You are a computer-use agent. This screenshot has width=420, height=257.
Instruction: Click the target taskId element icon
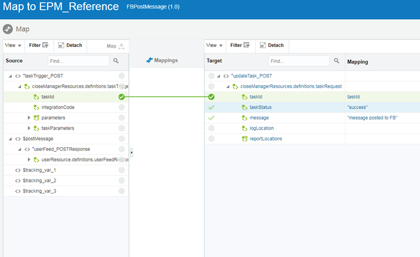pos(245,97)
